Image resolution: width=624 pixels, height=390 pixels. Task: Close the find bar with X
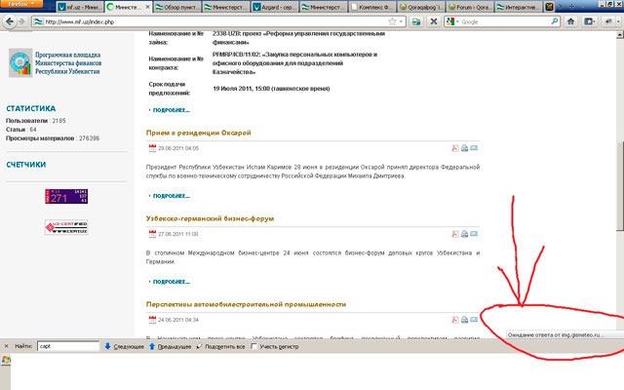click(x=6, y=346)
